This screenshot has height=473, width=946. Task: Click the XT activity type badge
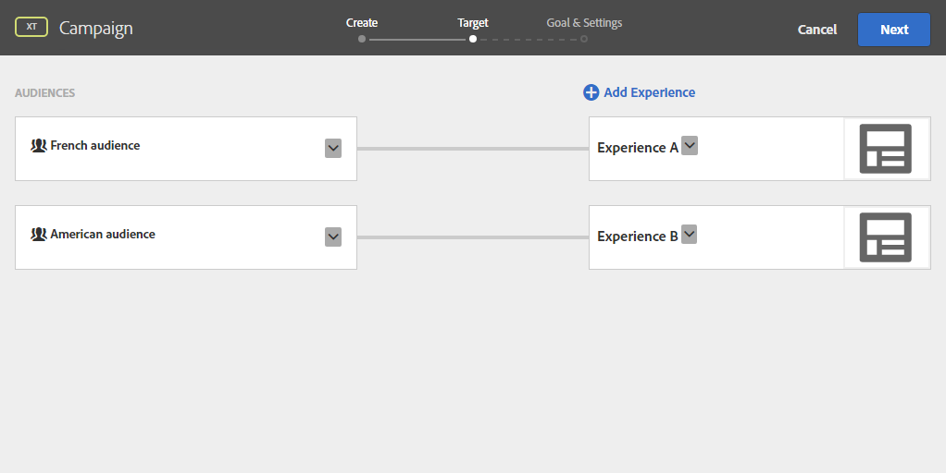(31, 28)
